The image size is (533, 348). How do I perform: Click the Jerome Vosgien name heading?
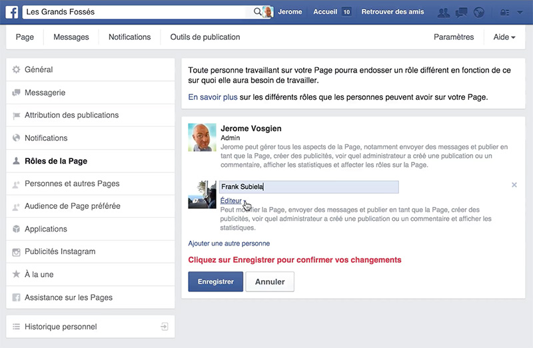pos(251,128)
